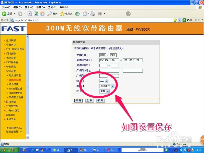Open the 查看(V) menu
Viewport: 204px width, 153px height.
(29, 7)
